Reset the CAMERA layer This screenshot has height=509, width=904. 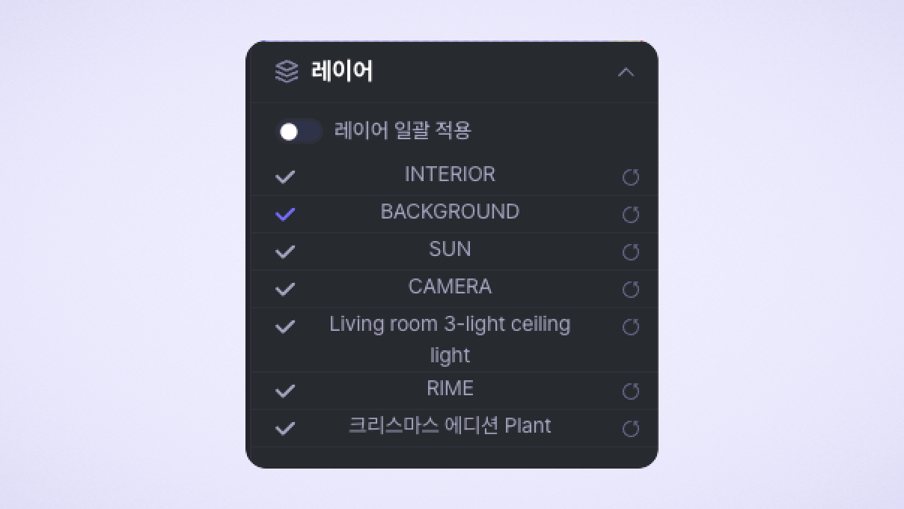(x=631, y=290)
